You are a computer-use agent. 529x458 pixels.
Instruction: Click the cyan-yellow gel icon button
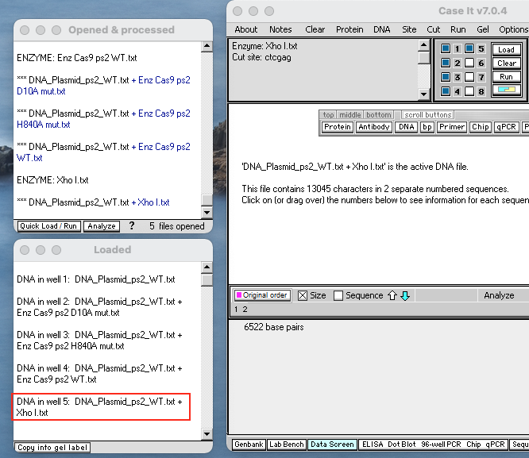(x=506, y=90)
